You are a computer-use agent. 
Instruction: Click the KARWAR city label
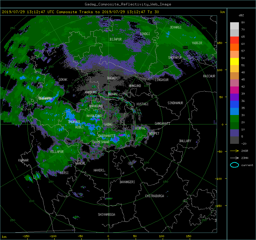point(23,160)
